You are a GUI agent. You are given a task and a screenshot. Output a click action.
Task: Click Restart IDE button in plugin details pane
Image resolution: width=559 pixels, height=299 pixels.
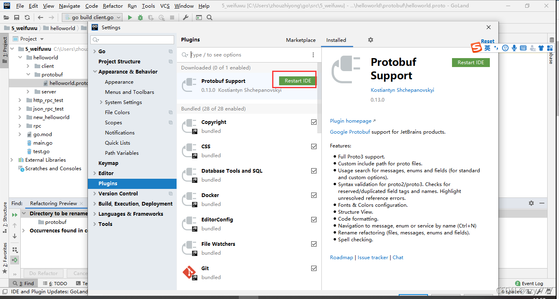point(471,63)
